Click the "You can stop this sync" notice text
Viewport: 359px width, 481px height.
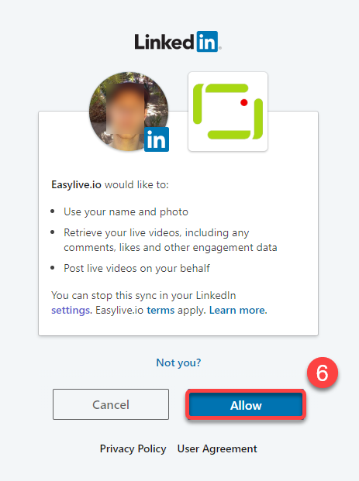coord(143,295)
